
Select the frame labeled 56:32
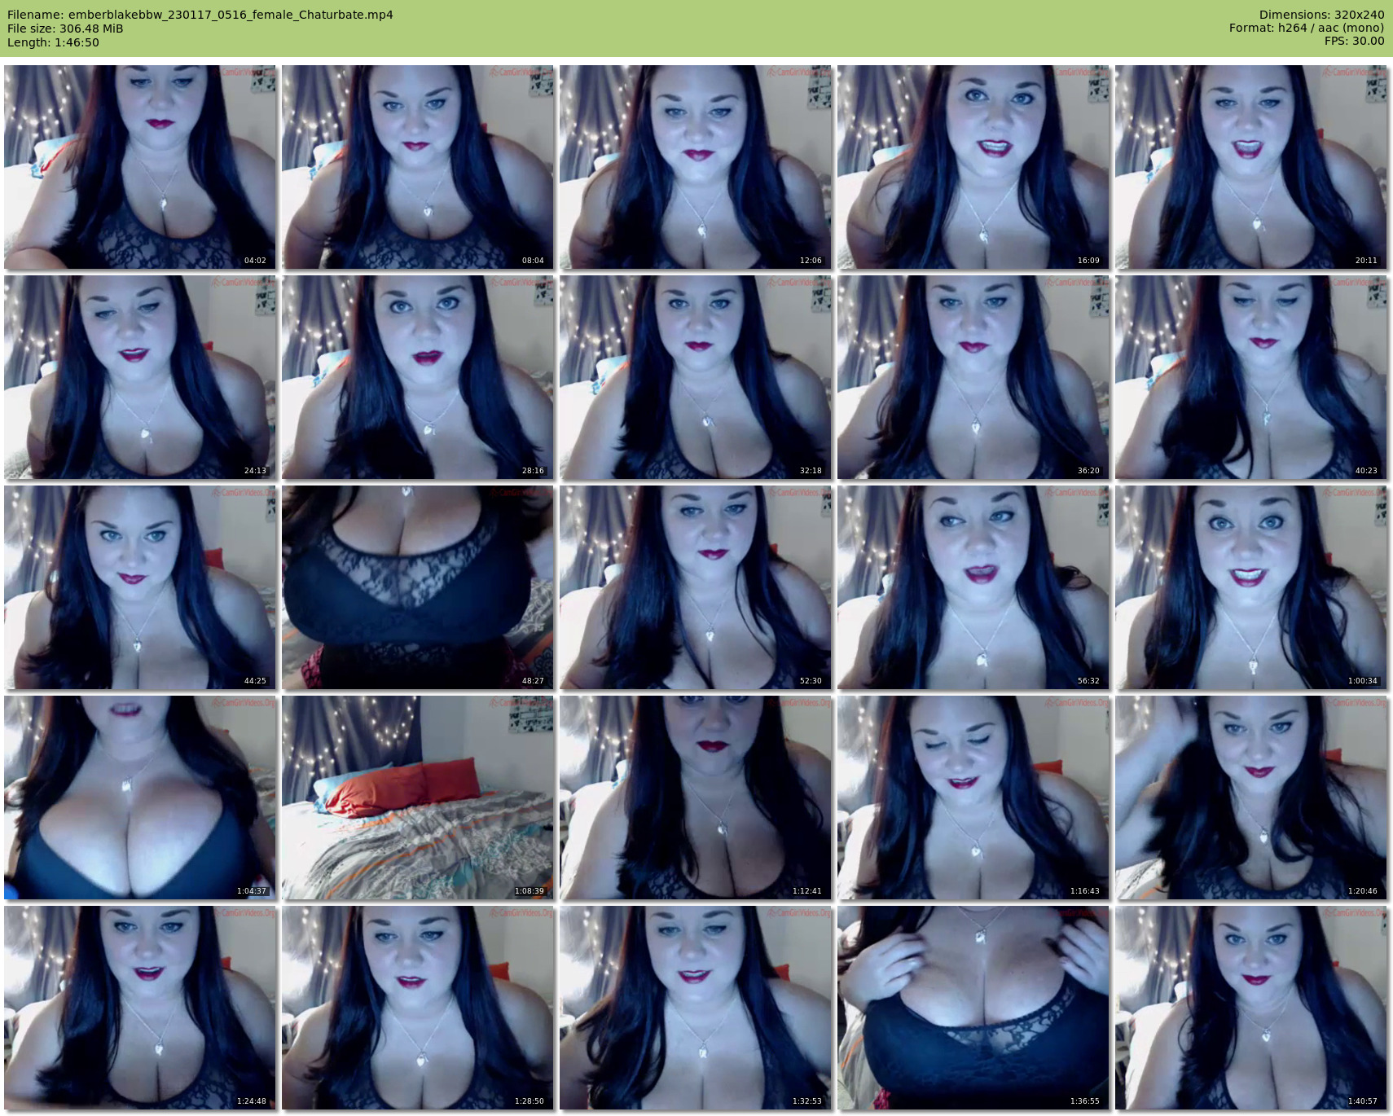(973, 587)
